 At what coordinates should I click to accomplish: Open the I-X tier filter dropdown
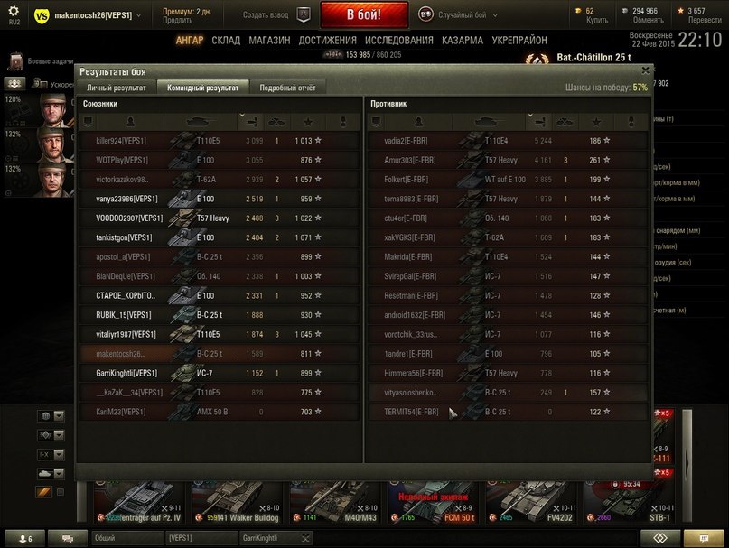click(51, 454)
